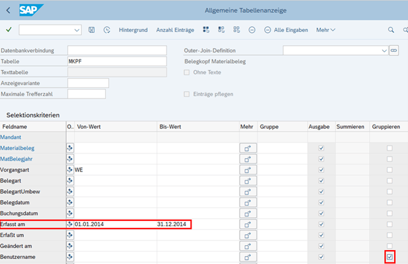Image resolution: width=408 pixels, height=264 pixels.
Task: Open selection options icon for Vorgangsart
Action: (70, 170)
